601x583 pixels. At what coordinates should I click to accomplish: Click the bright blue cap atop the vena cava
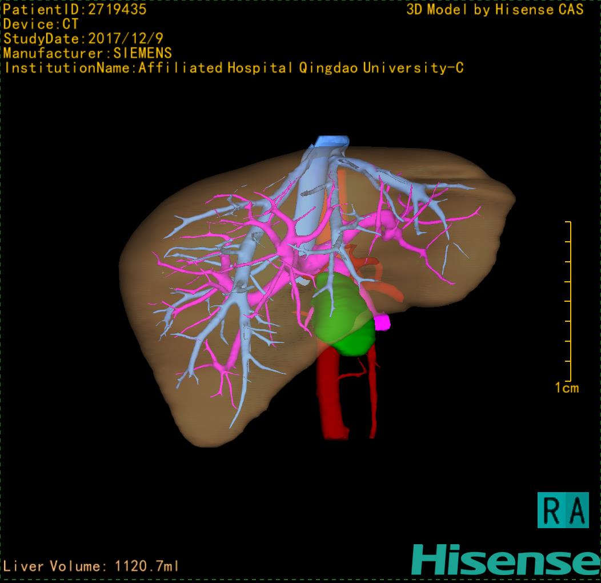pyautogui.click(x=332, y=141)
